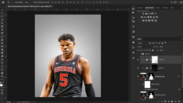Enable Show Transform Controls checkbox
Viewport: 183px width, 103px height.
[33, 2]
